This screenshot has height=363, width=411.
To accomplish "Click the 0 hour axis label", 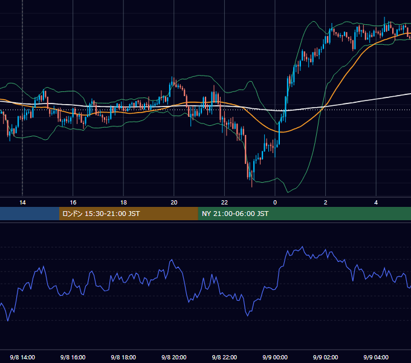I will coord(275,203).
